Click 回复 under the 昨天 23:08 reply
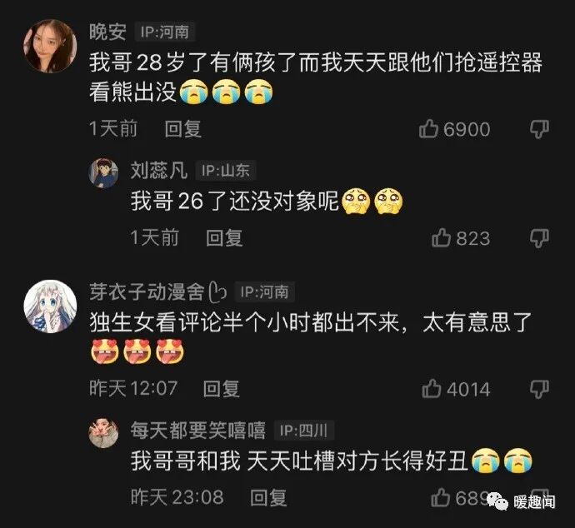This screenshot has width=575, height=528. click(268, 497)
